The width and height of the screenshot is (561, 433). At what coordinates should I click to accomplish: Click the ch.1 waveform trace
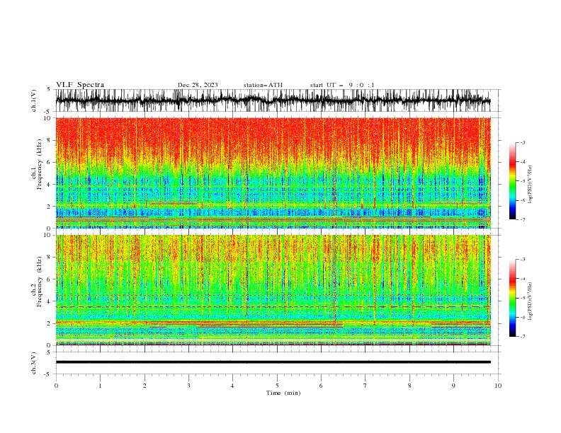tap(273, 100)
